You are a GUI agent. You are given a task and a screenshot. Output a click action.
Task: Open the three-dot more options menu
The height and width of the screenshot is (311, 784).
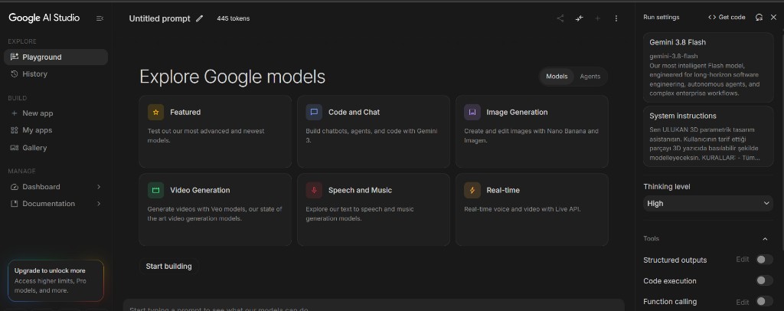616,18
